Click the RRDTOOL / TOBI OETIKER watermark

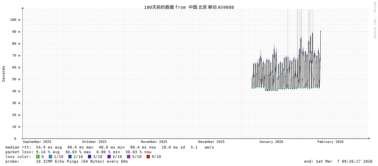374,20
